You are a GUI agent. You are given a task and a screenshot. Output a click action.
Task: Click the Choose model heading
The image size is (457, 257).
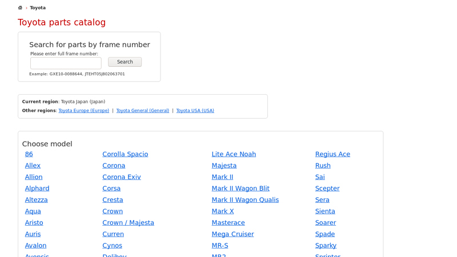[x=47, y=144]
